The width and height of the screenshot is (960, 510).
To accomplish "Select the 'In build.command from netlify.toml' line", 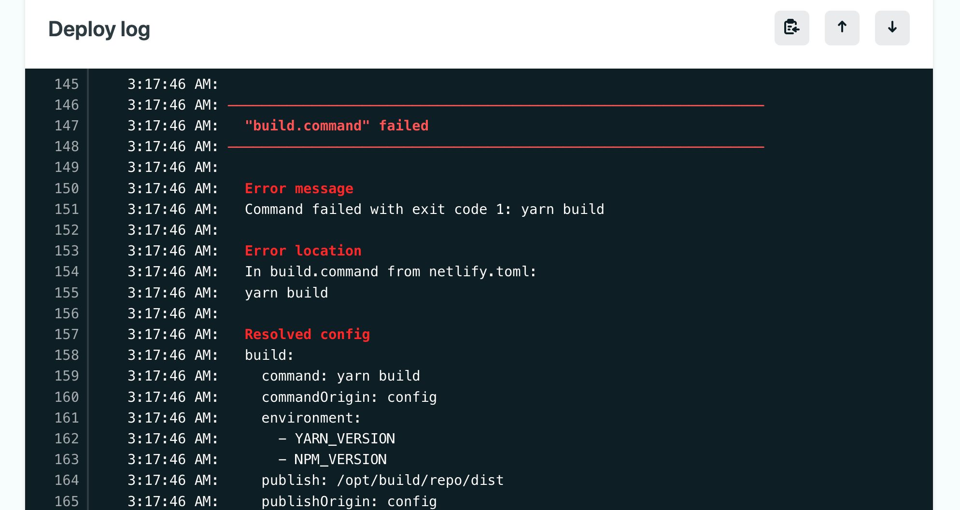I will point(390,271).
